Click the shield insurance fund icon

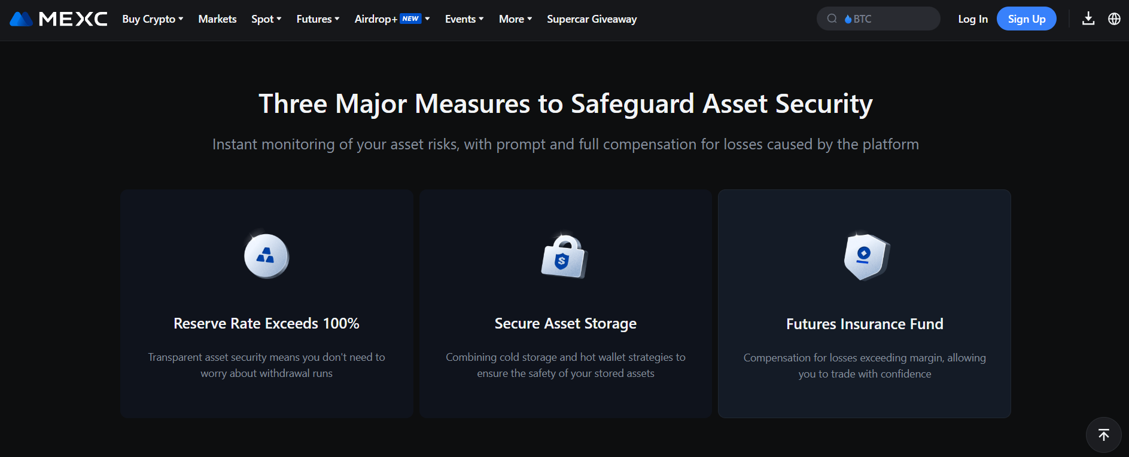[865, 257]
